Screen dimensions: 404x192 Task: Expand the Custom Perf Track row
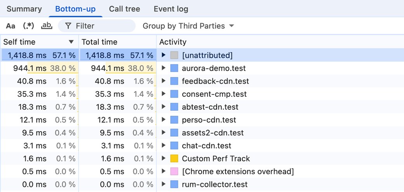tap(164, 158)
